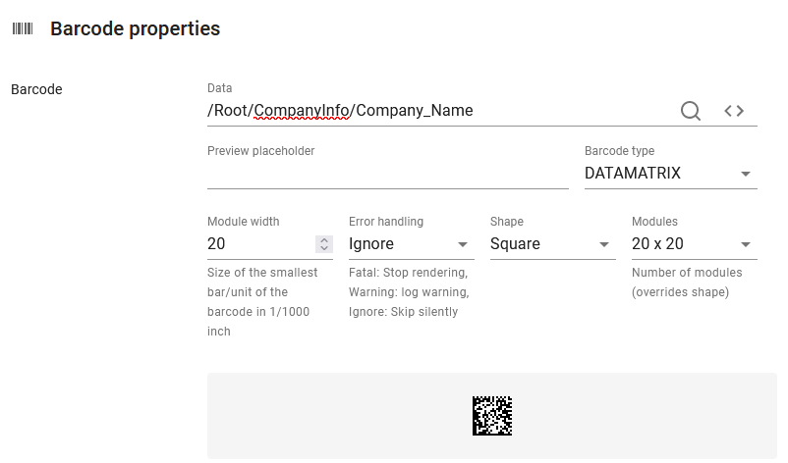This screenshot has width=788, height=463.
Task: Click the Ignore value in Error handling
Action: pos(371,244)
